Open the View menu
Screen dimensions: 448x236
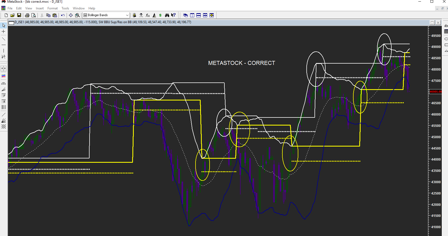[x=29, y=8]
